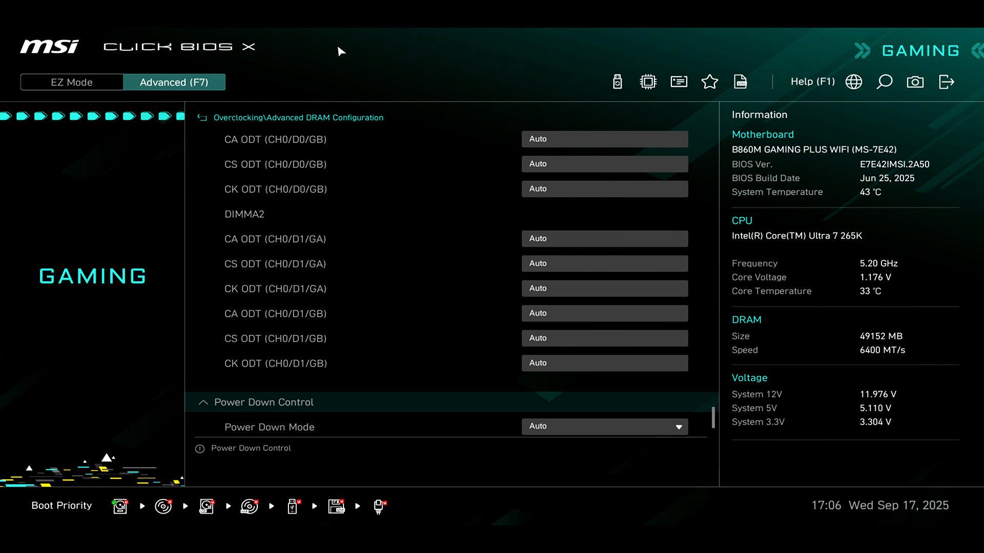The height and width of the screenshot is (553, 984).
Task: Click the CK ODT (CH0/D1/GB) value field
Action: point(605,363)
